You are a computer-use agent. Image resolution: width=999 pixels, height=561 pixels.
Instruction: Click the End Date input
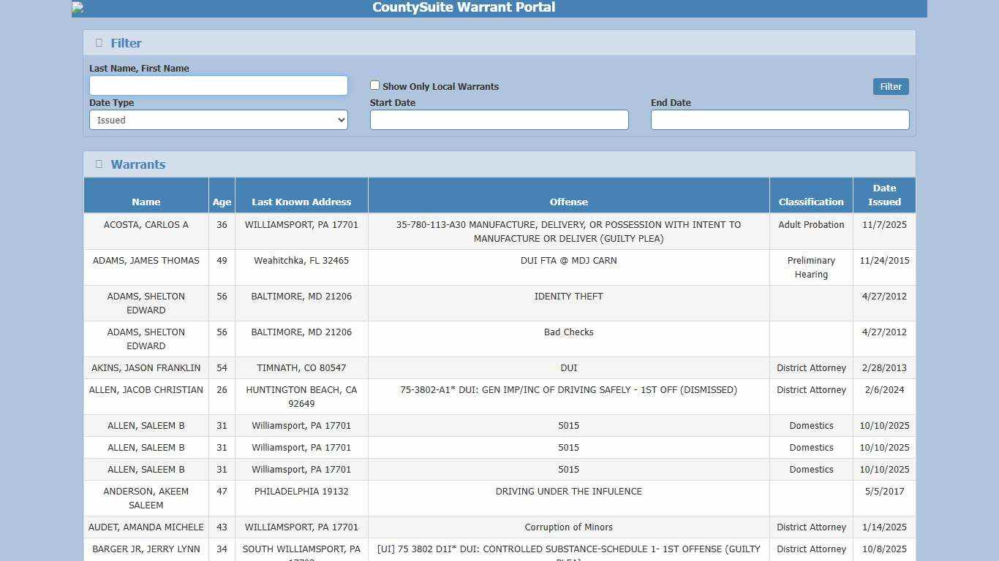(780, 120)
